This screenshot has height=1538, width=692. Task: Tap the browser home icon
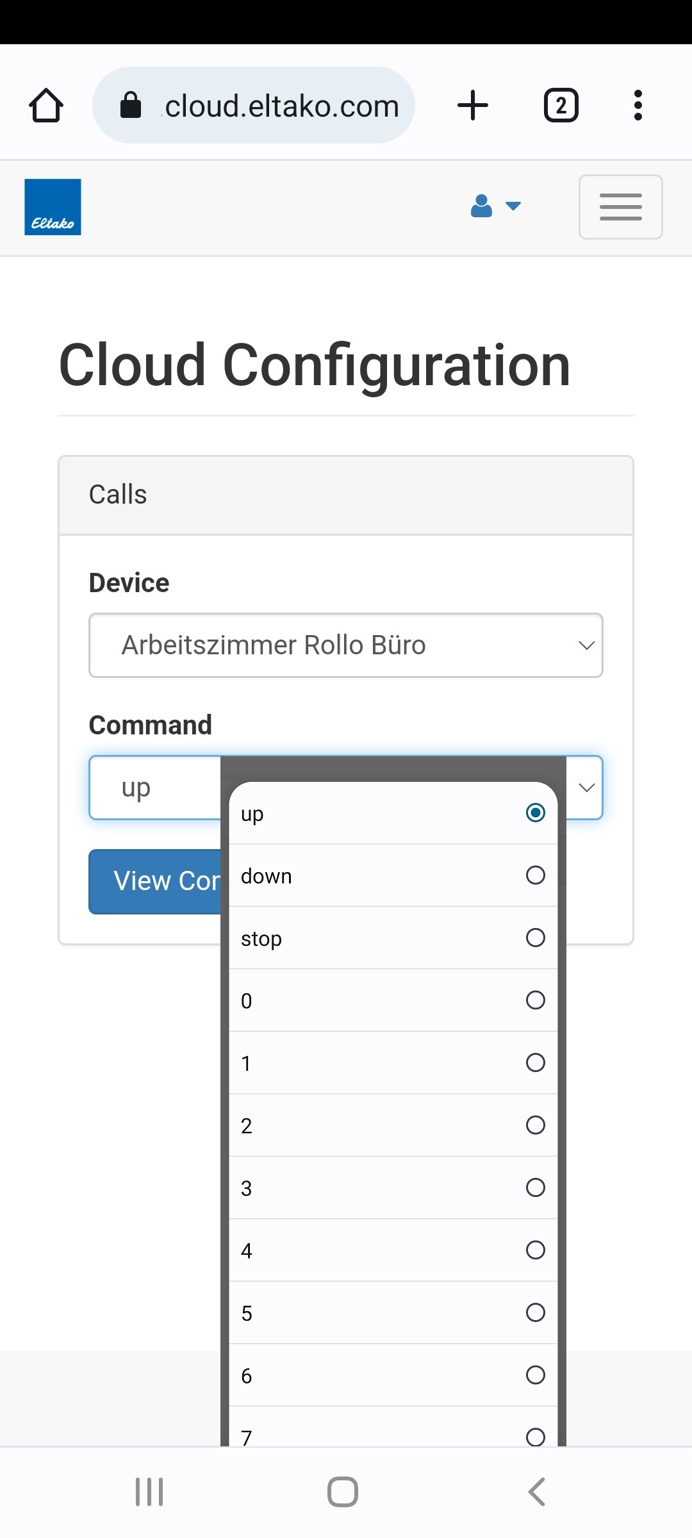(x=46, y=105)
